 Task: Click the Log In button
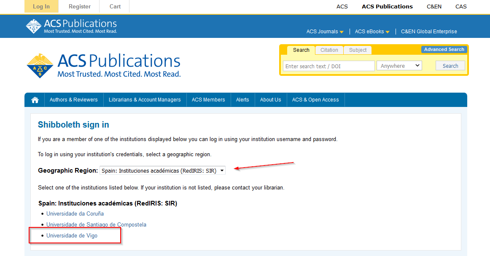[x=41, y=7]
